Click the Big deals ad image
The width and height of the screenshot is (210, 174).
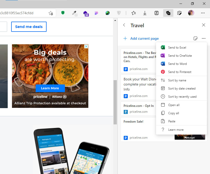(x=50, y=76)
